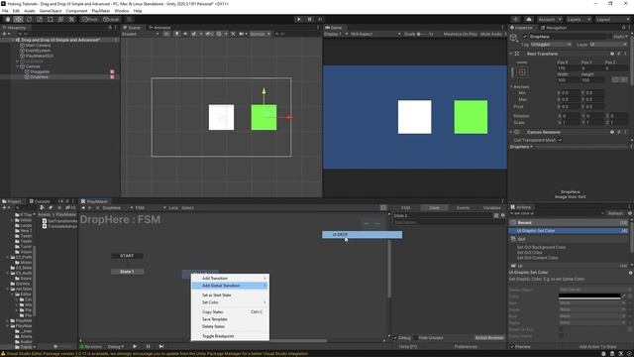The height and width of the screenshot is (357, 634).
Task: Open the Edit menu
Action: [x=16, y=11]
